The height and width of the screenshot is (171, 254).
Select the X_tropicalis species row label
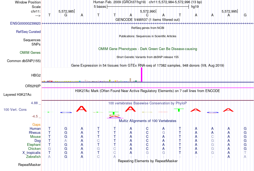(x=32, y=153)
